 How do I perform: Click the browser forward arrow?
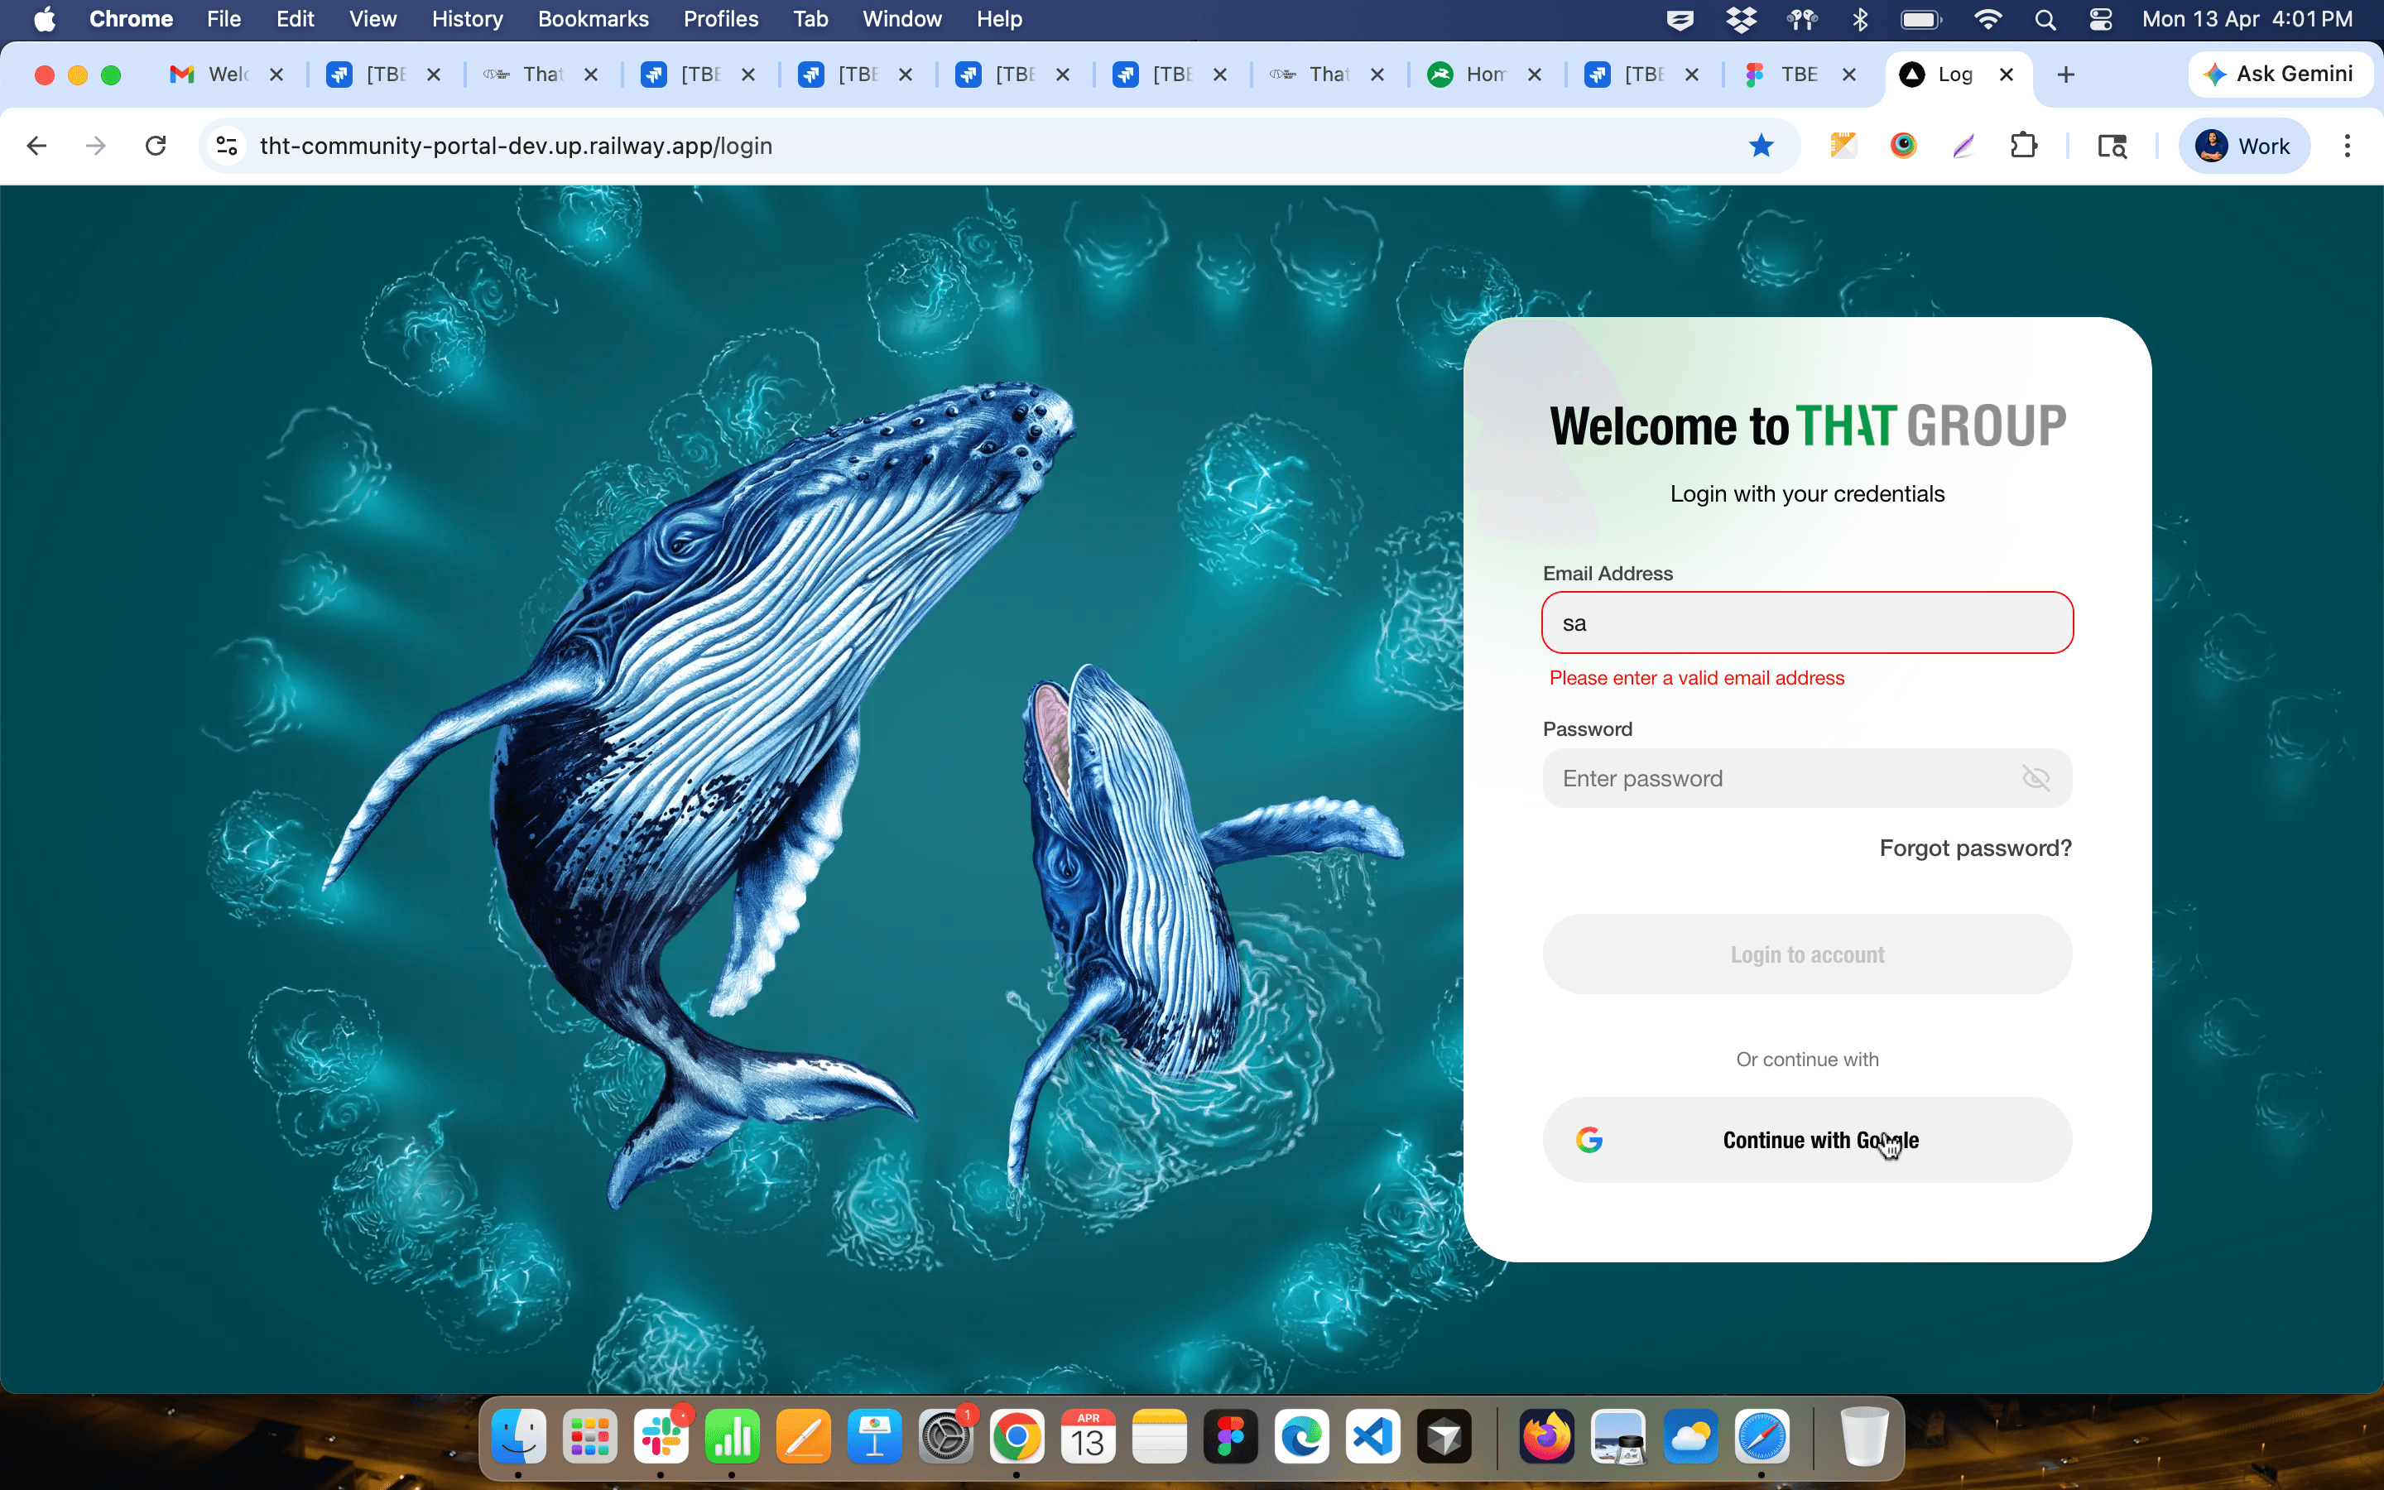[x=95, y=146]
